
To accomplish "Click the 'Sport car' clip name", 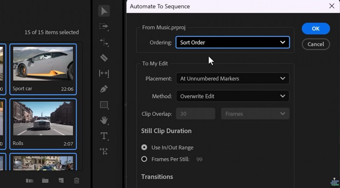I will pos(23,89).
